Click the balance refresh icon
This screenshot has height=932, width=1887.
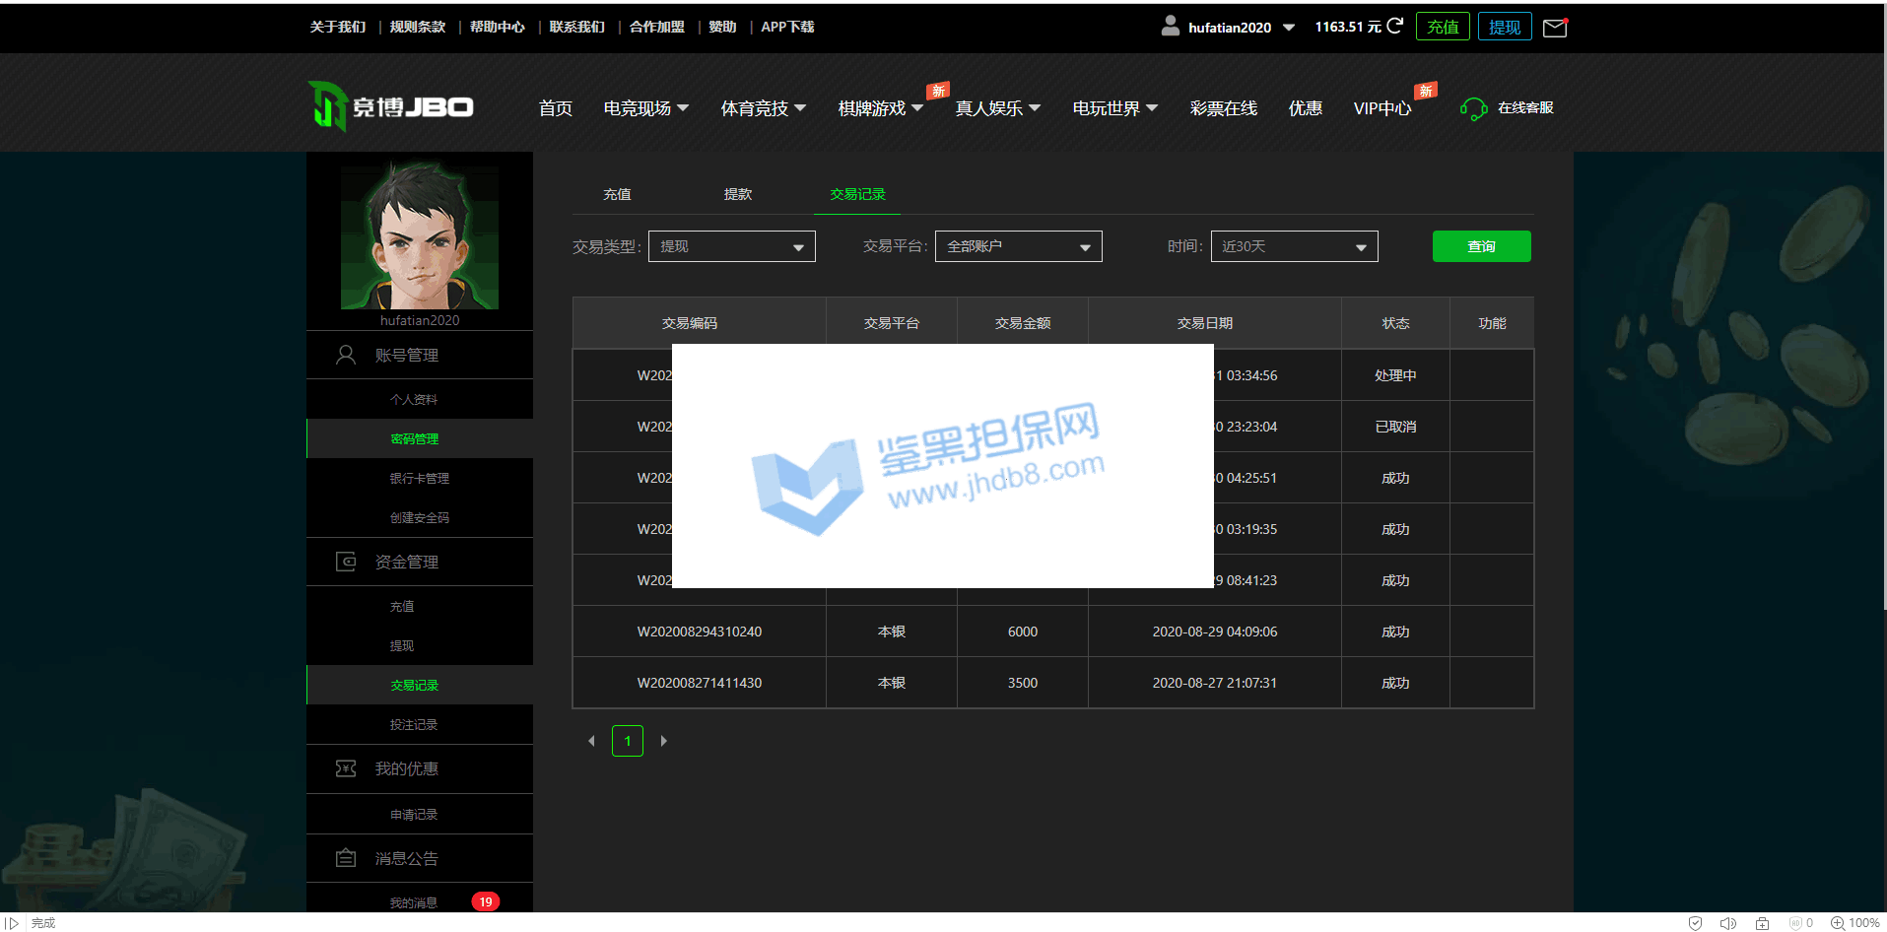(x=1394, y=27)
